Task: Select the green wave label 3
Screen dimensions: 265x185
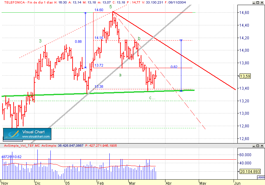Action: (40, 41)
